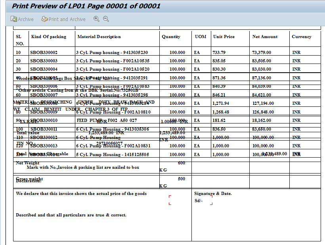This screenshot has width=325, height=245.
Task: Click unit price 1,268.48
Action: pyautogui.click(x=221, y=112)
